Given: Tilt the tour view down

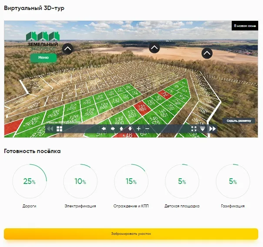Looking at the screenshot, I should click(x=130, y=129).
